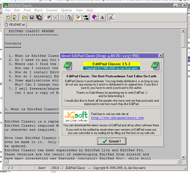
Task: Open a file with the open-folder icon
Action: pos(24,18)
